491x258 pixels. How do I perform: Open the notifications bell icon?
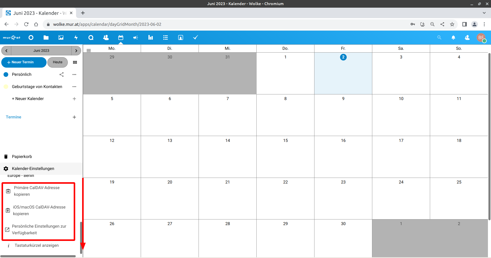453,38
